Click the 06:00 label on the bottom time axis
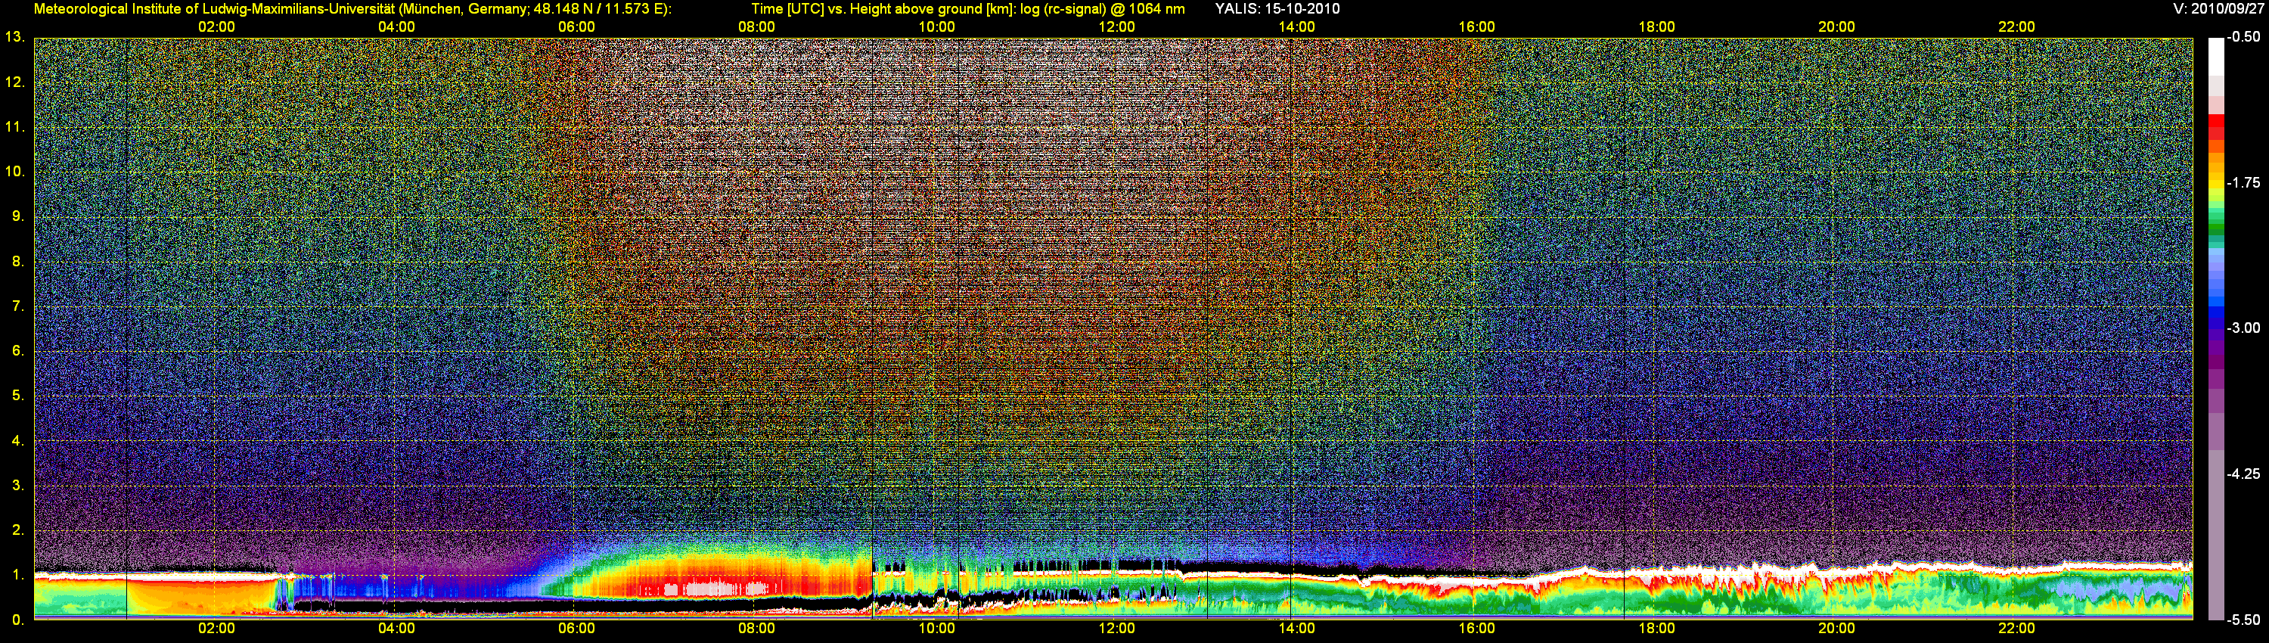Viewport: 2269px width, 643px height. coord(576,629)
